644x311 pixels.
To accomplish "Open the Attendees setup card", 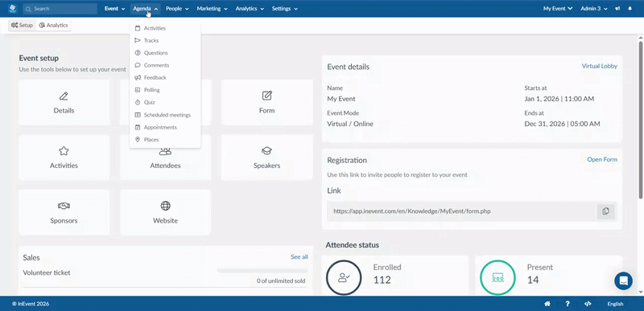I will [165, 158].
